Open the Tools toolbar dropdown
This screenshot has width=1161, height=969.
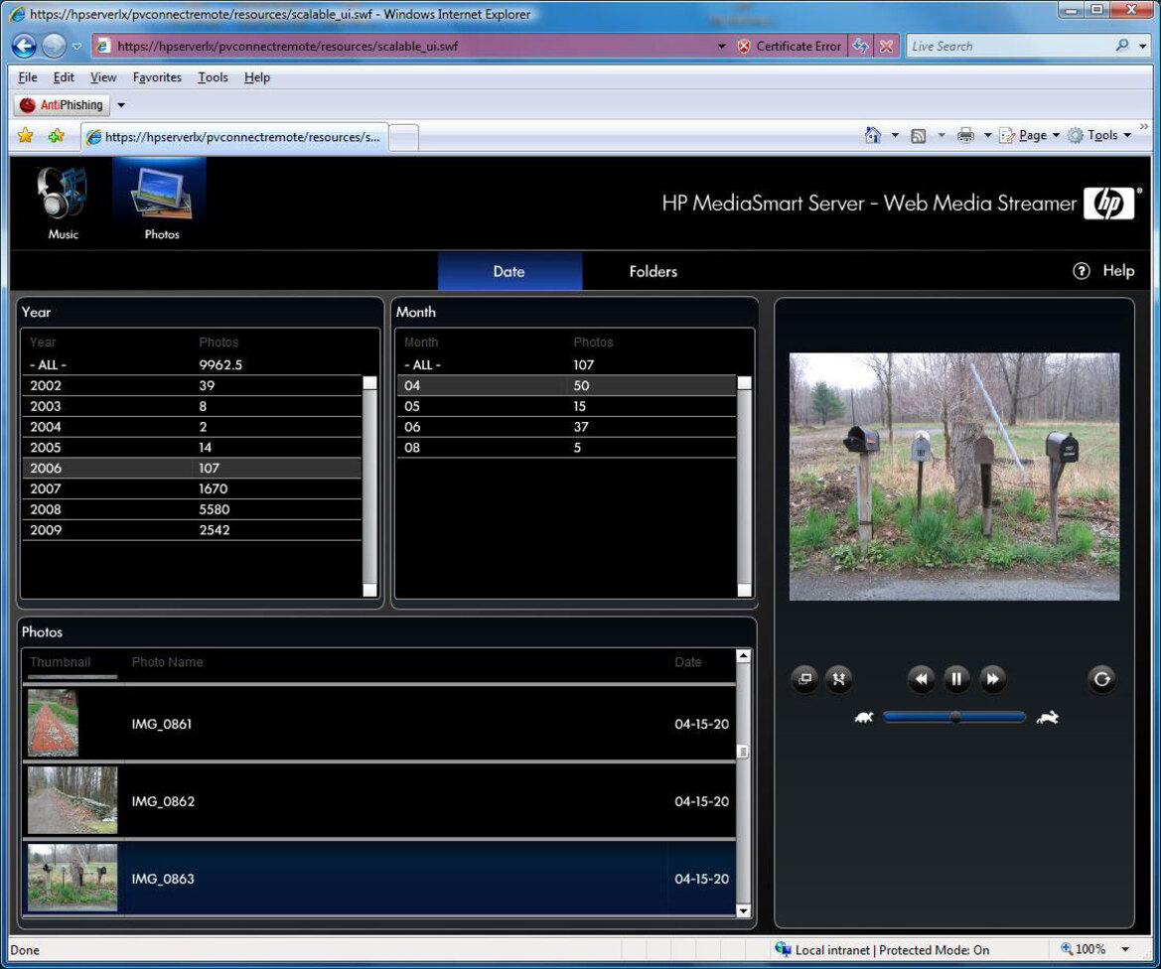tap(1099, 135)
